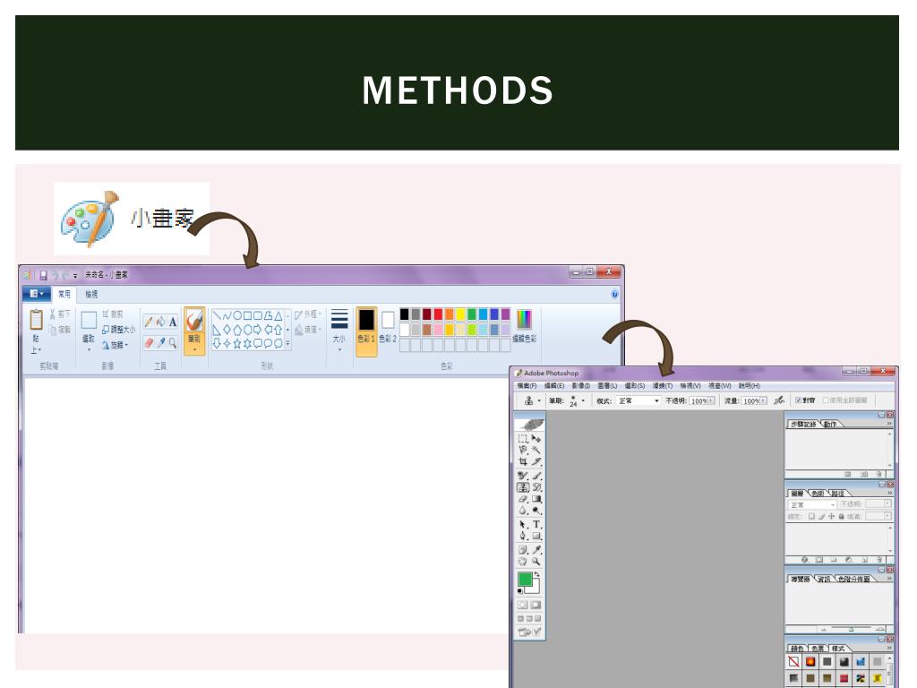
Task: Click the Save icon in Paint title bar
Action: (x=43, y=275)
